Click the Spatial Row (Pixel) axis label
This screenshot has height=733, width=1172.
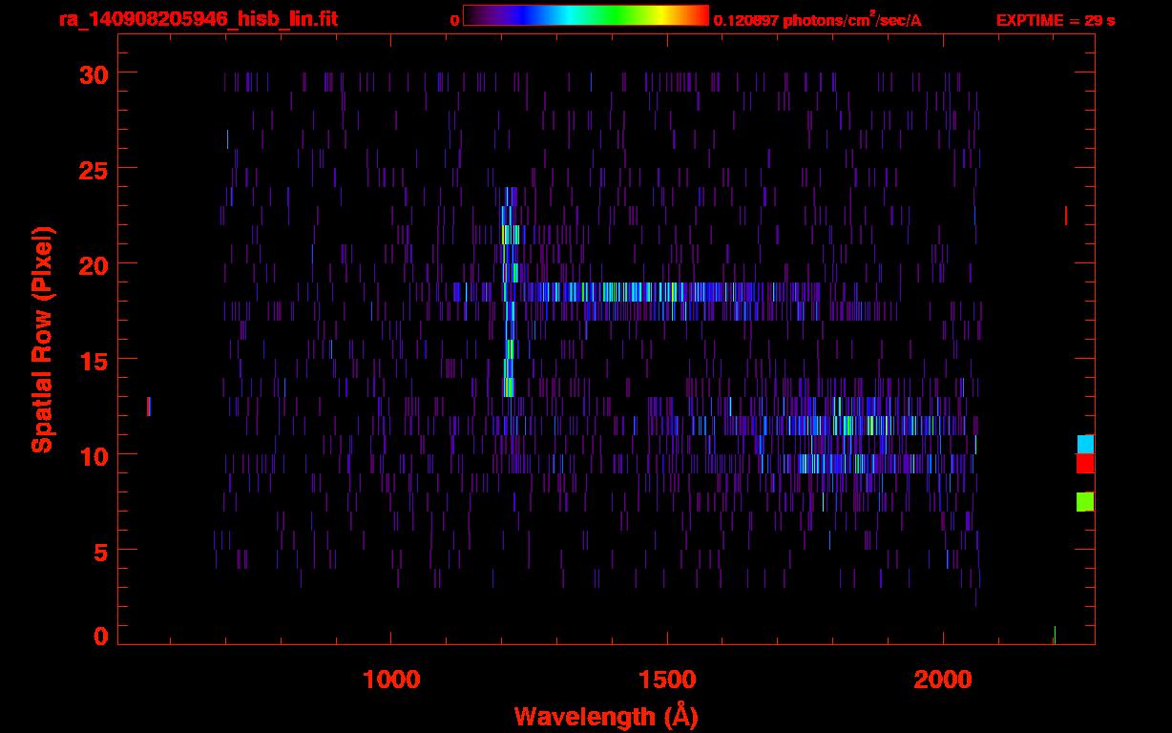(x=42, y=339)
